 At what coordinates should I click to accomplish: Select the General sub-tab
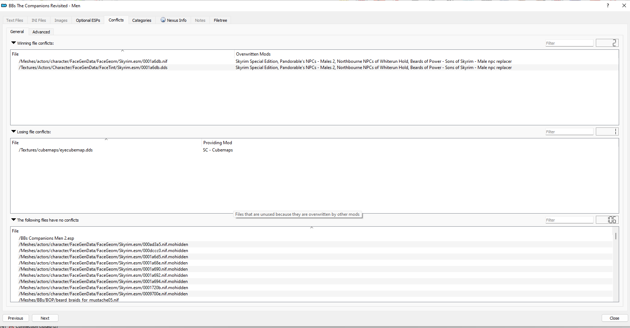tap(17, 32)
